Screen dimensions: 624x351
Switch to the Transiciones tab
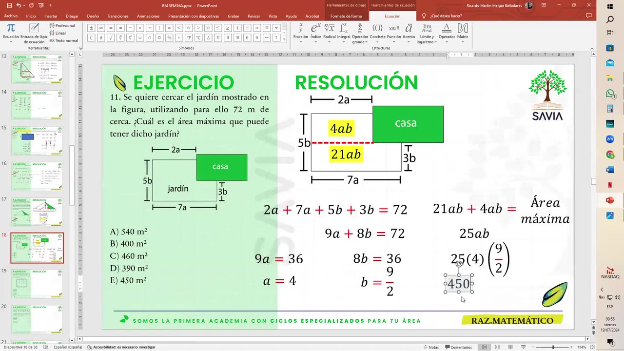tap(118, 16)
